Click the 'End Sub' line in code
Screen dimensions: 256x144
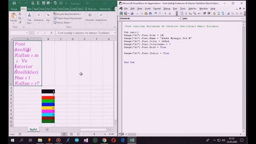[129, 62]
